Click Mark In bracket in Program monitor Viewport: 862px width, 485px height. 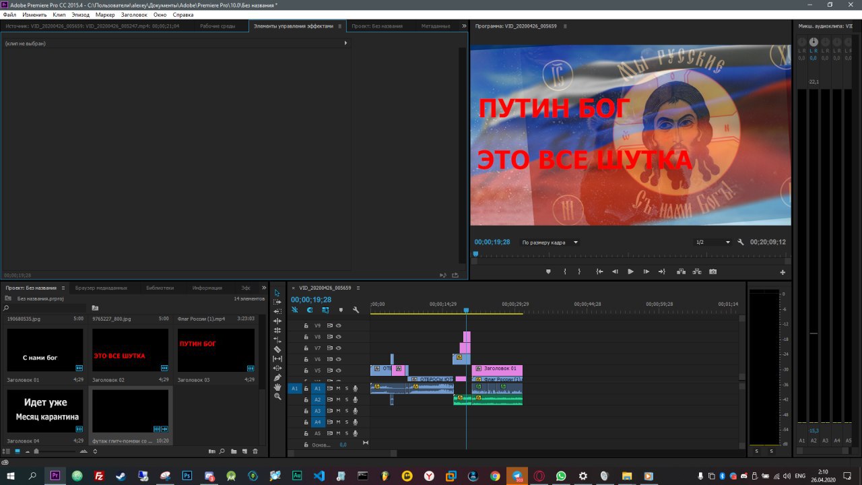click(565, 271)
